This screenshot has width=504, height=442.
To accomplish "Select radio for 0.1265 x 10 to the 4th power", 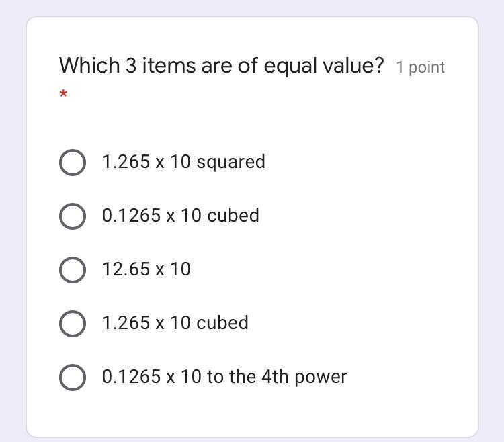I will pyautogui.click(x=73, y=377).
